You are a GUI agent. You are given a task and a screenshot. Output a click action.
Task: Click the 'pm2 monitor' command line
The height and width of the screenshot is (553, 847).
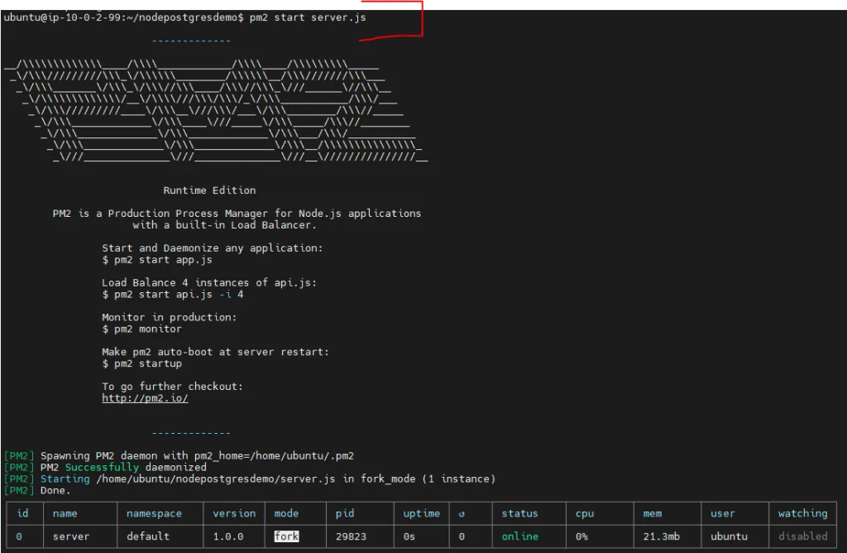tap(142, 329)
